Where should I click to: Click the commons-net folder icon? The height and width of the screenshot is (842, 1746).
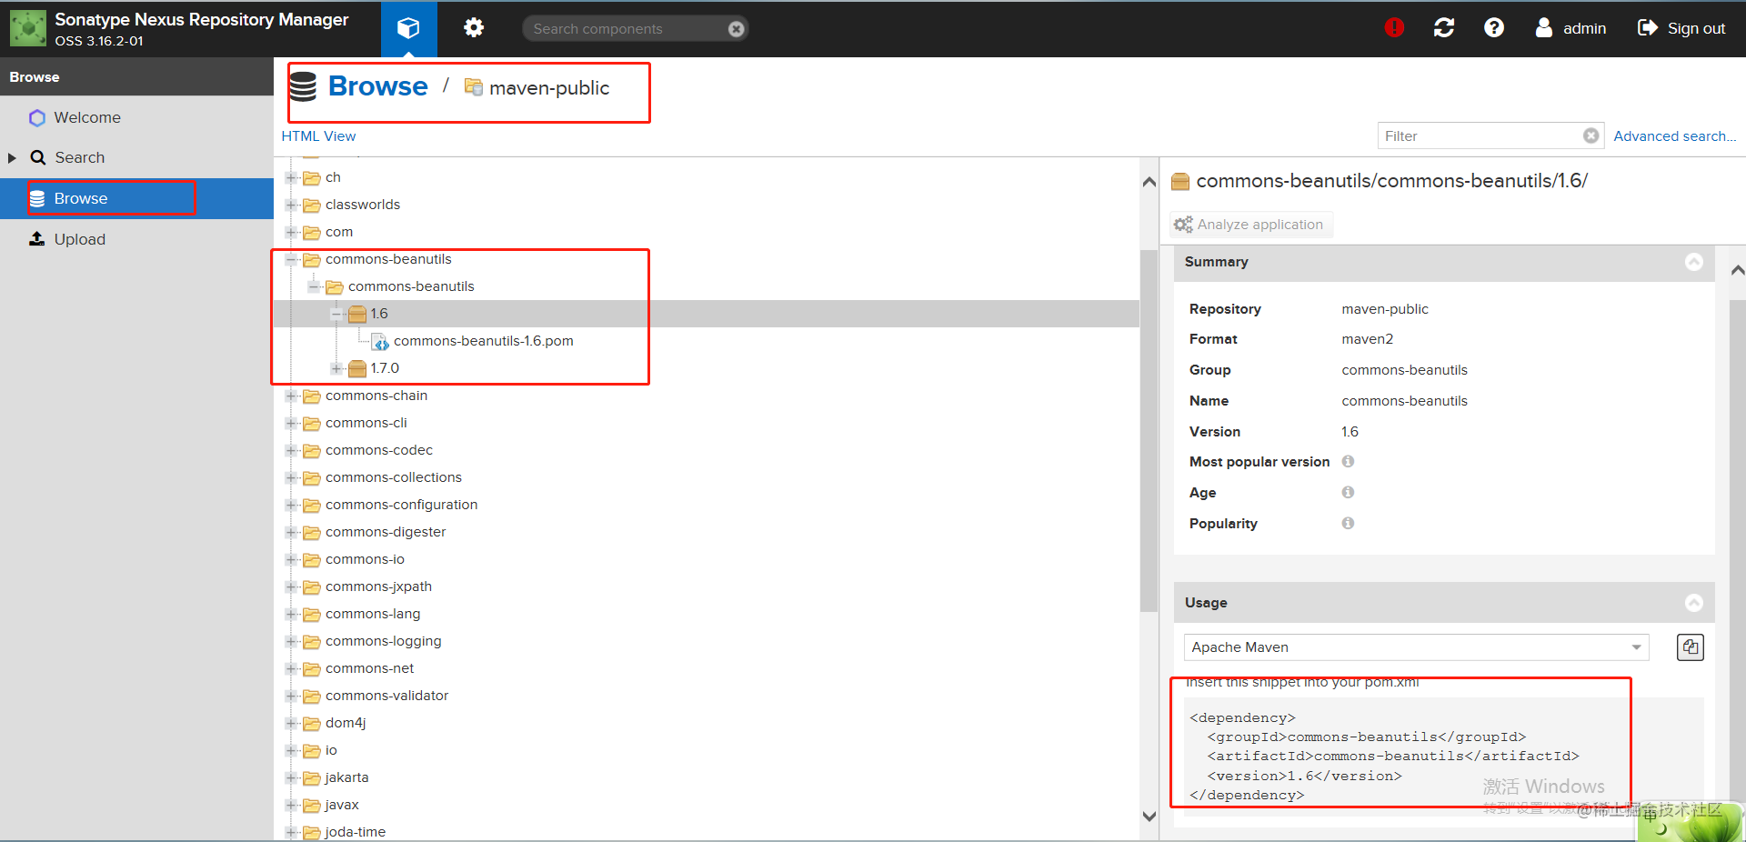point(312,669)
